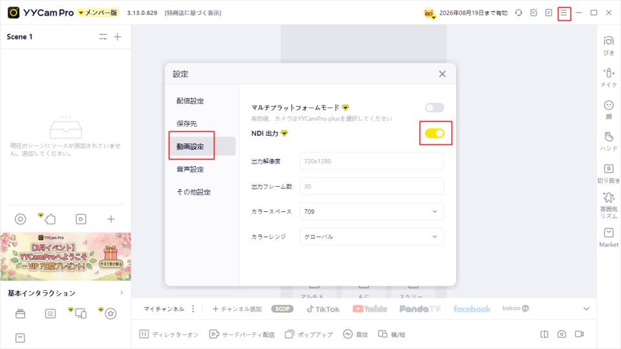This screenshot has width=621, height=349.
Task: Click the ディレクターオン button
Action: (x=171, y=334)
